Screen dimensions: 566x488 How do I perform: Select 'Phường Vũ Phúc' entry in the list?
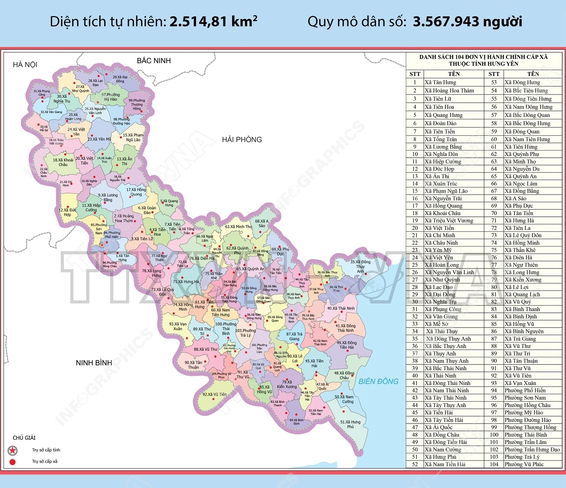524,464
